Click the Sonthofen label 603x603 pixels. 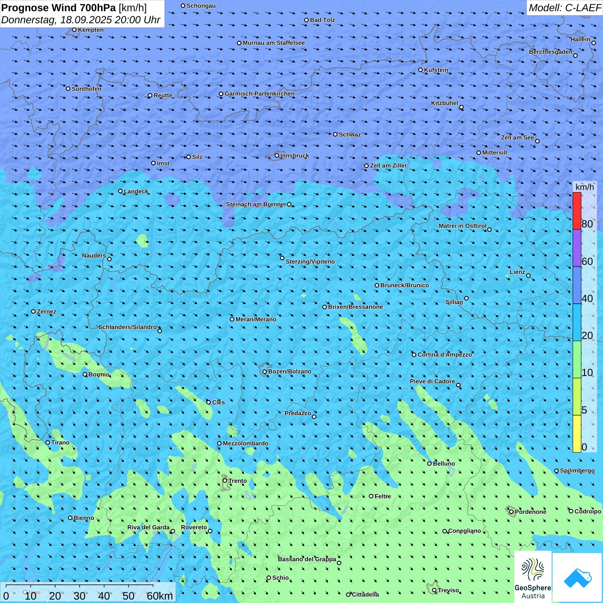click(x=87, y=89)
